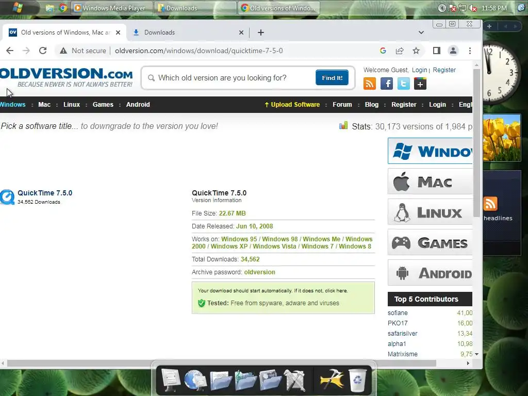Screen dimensions: 528x396
Task: Click the address bar URL
Action: [x=199, y=51]
